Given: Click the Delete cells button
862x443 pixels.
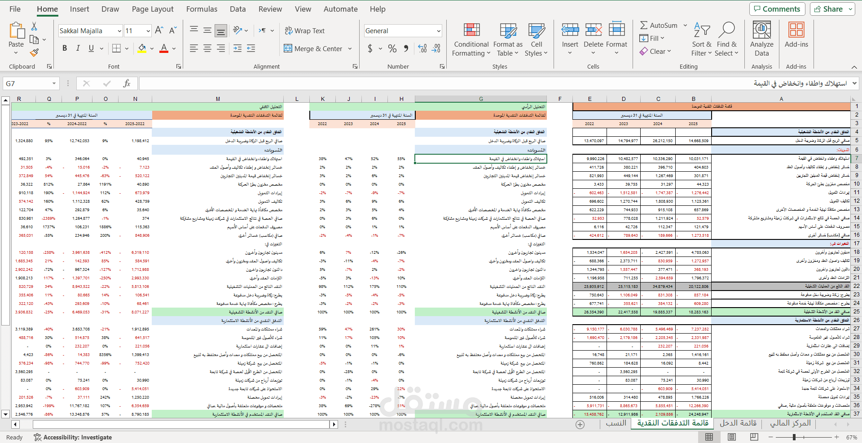Looking at the screenshot, I should click(593, 39).
